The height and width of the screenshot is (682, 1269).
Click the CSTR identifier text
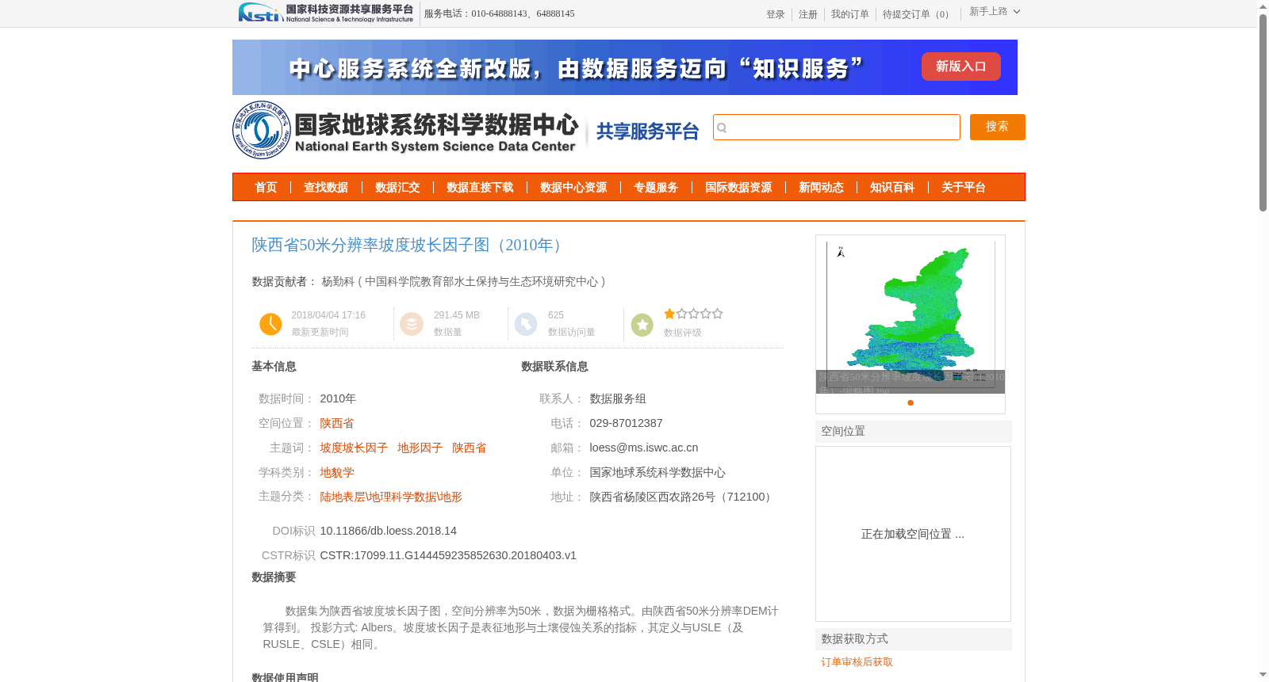coord(448,555)
